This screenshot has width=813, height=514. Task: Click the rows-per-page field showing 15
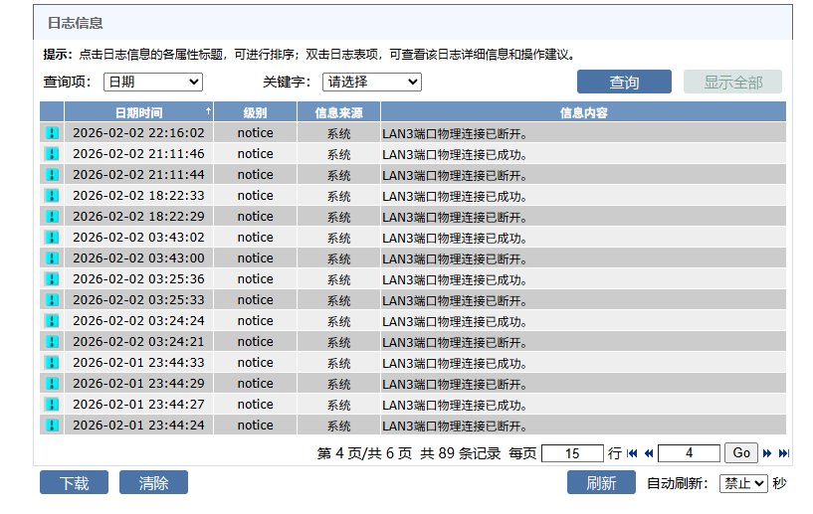click(x=571, y=453)
